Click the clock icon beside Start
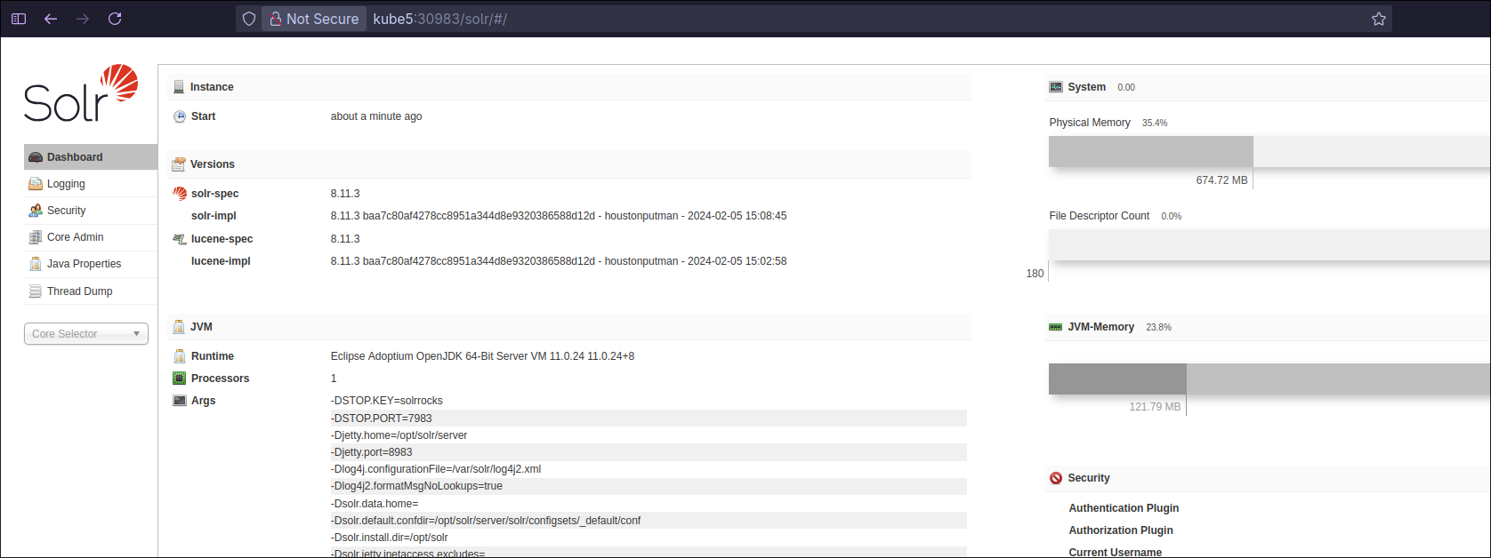1491x558 pixels. pyautogui.click(x=180, y=116)
